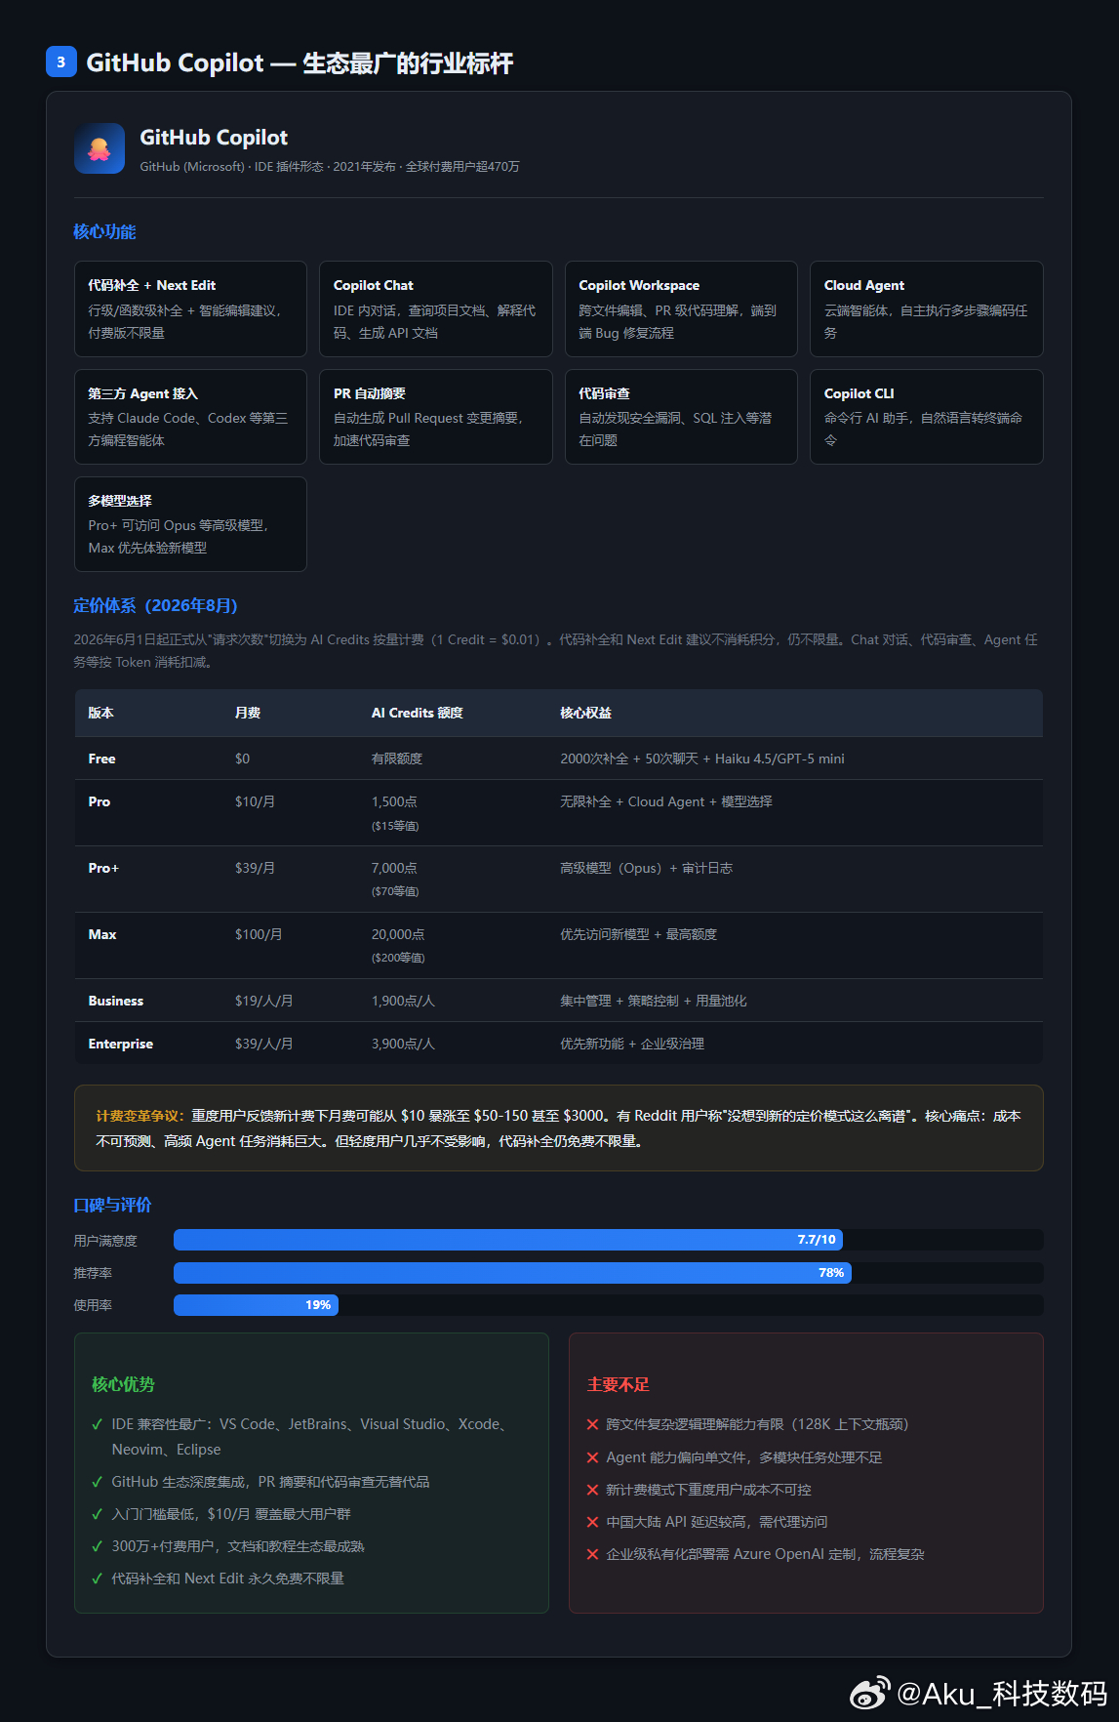The width and height of the screenshot is (1119, 1722).
Task: Click checkmark beside GitHub 生态深度集成
Action: coord(98,1482)
